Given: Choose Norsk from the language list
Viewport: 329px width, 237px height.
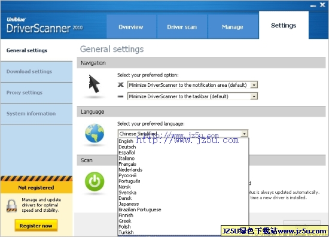Looking at the screenshot, I should [x=183, y=187].
